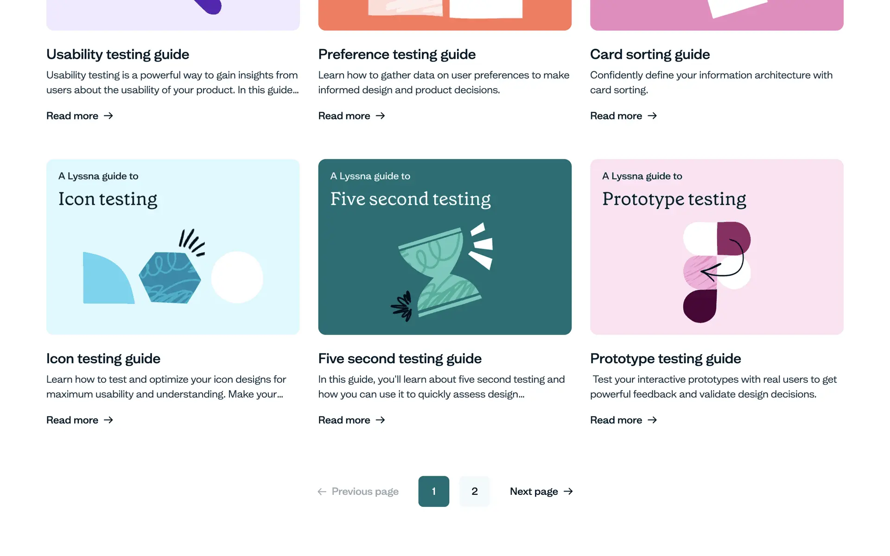Open the Five second testing guide heading
Viewport: 890px width, 556px height.
click(x=400, y=359)
